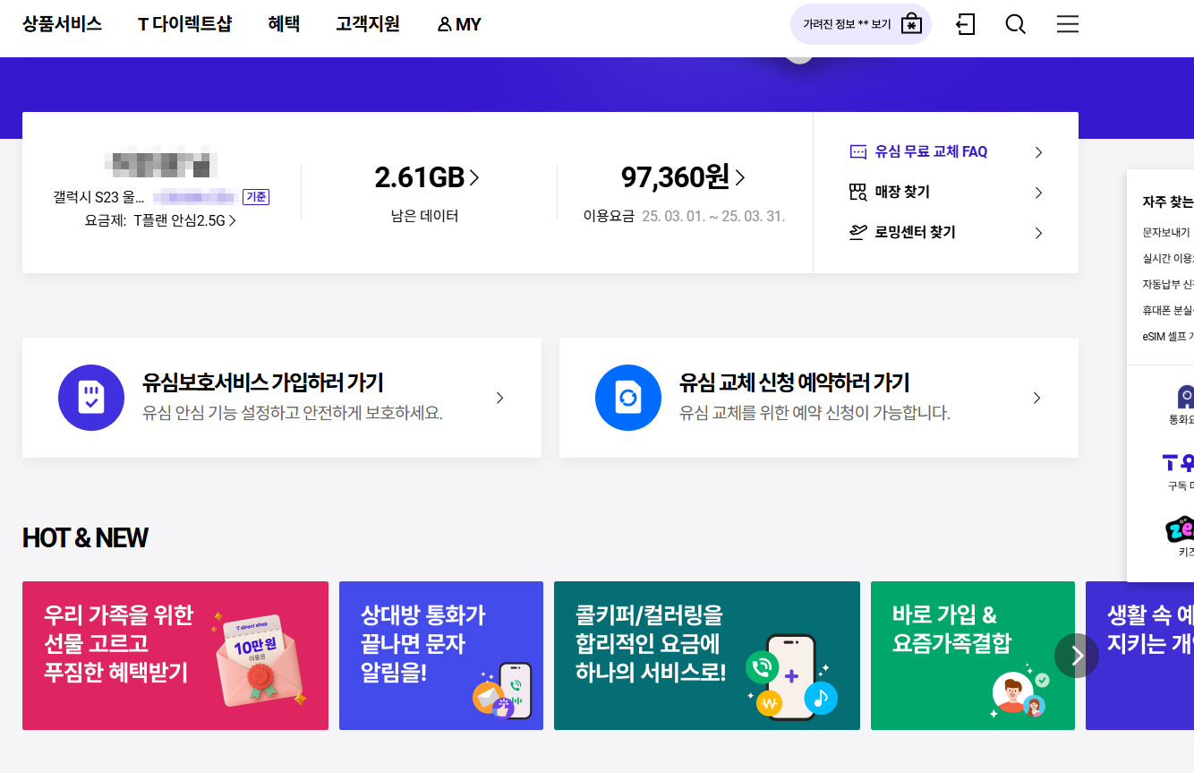Open the hamburger full menu
Viewport: 1194px width, 773px height.
[1068, 24]
